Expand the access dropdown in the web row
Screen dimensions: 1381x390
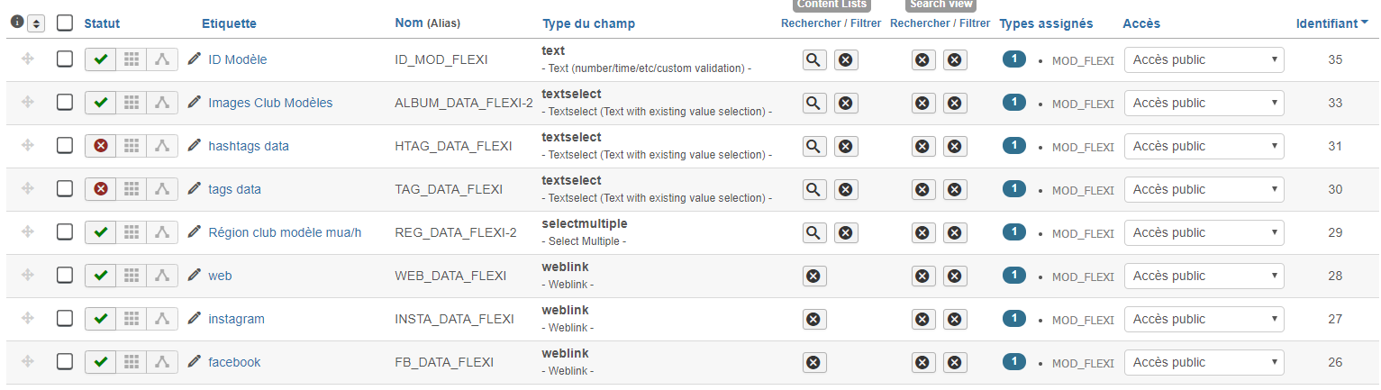pyautogui.click(x=1204, y=276)
